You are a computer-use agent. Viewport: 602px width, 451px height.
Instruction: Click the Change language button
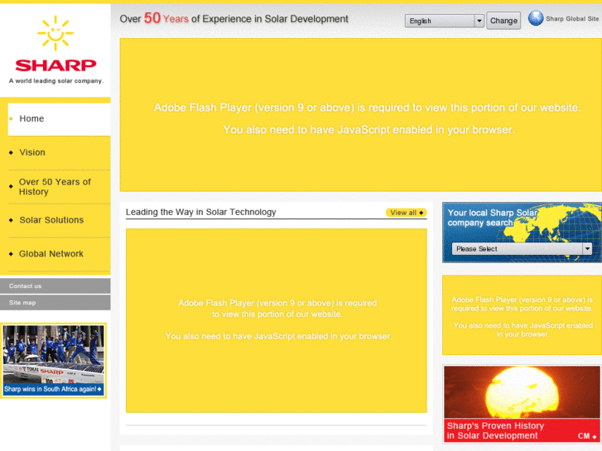pyautogui.click(x=503, y=21)
